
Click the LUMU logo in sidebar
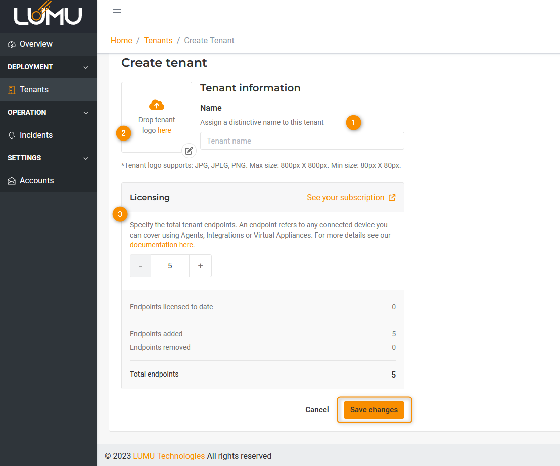coord(48,14)
